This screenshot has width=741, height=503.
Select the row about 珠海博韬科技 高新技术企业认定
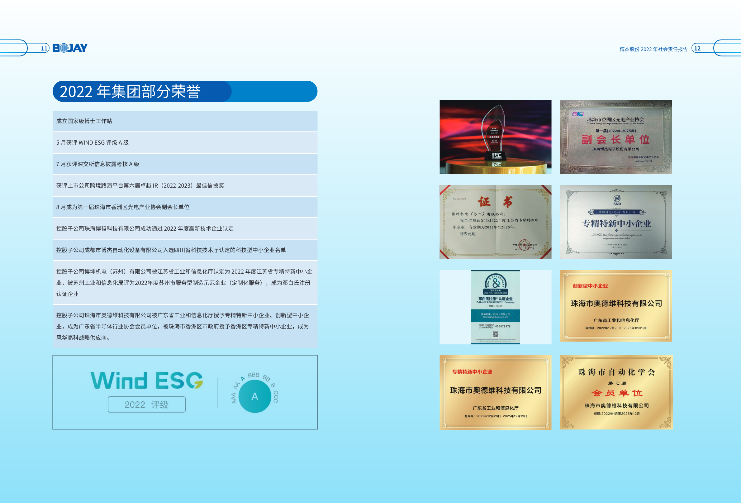click(x=185, y=228)
